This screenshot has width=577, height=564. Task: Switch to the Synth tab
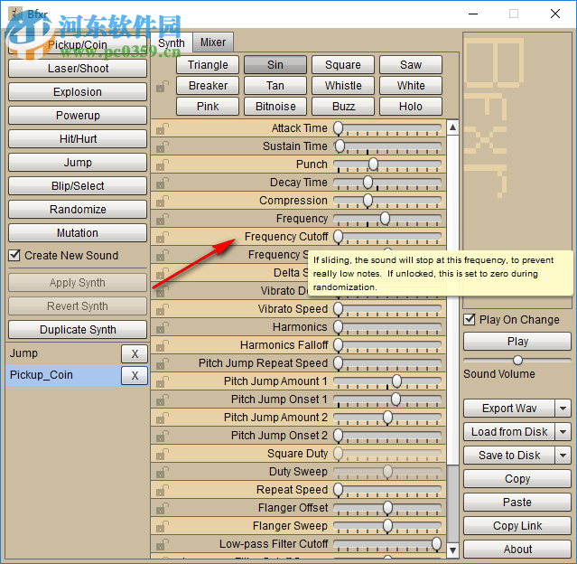coord(172,42)
